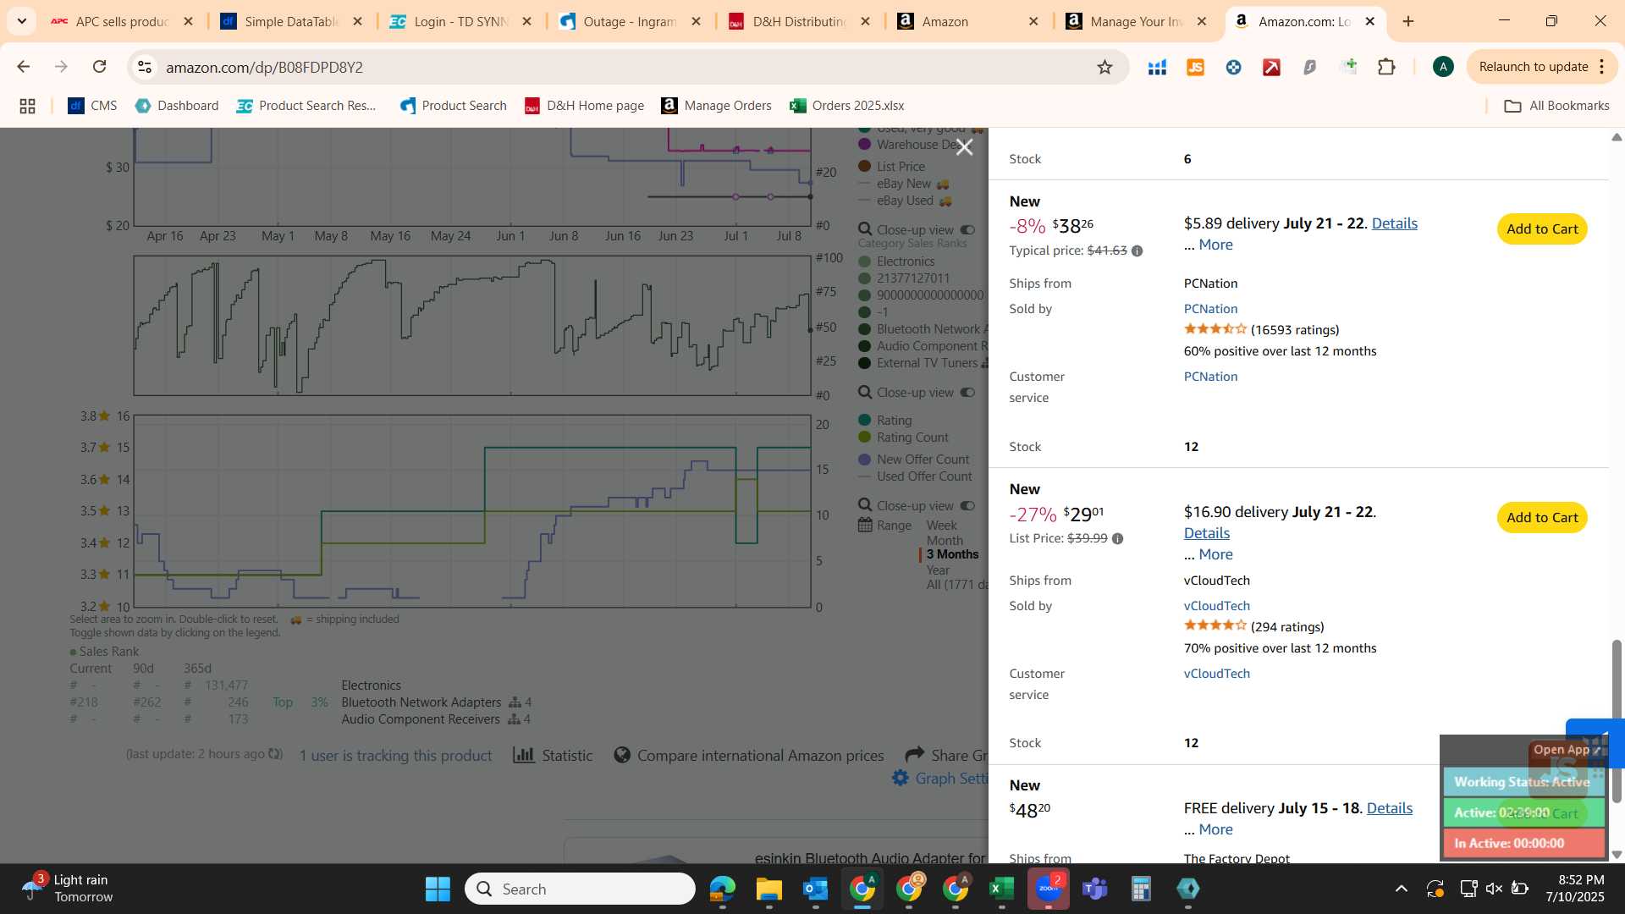Expand More under PCNation delivery

click(1215, 245)
